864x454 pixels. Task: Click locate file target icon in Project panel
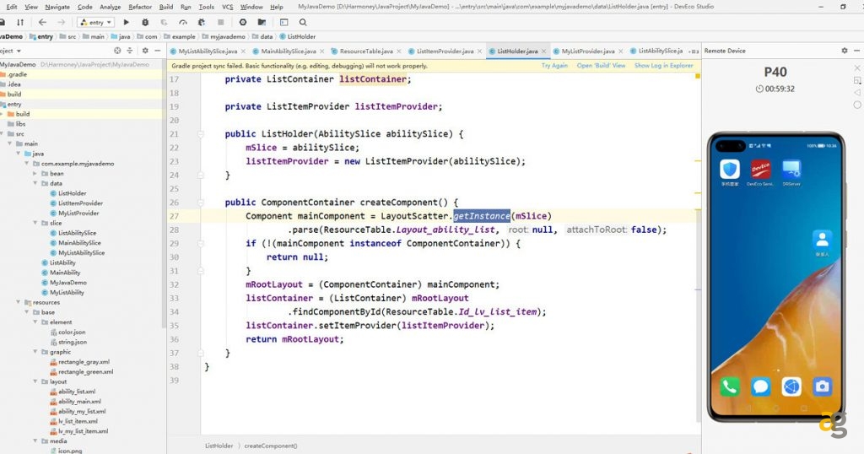(117, 51)
